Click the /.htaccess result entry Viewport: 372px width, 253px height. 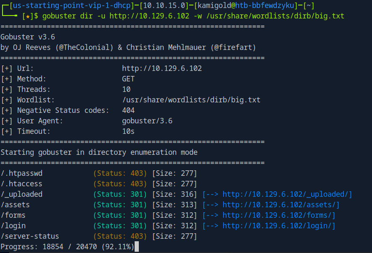coord(22,184)
